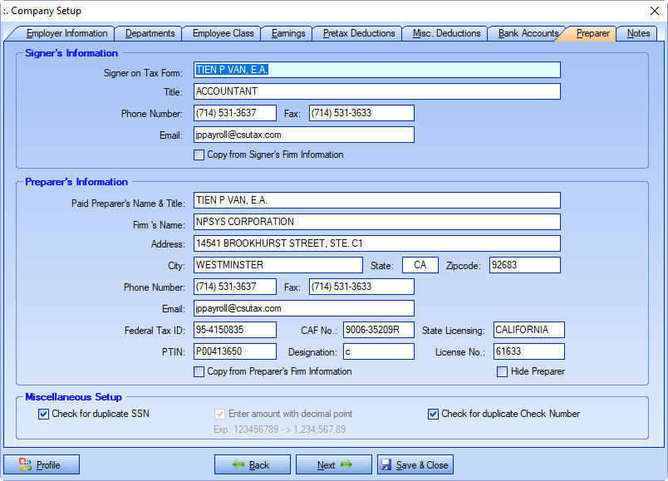The height and width of the screenshot is (481, 668).
Task: Select the PTIN input box
Action: click(x=234, y=351)
